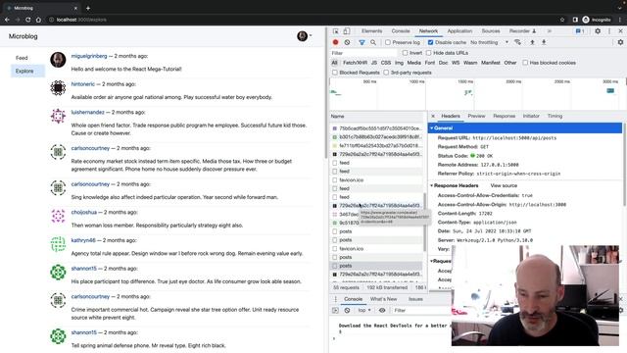Viewport: 627px width, 353px height.
Task: Check Blocked Requests option
Action: coord(335,73)
